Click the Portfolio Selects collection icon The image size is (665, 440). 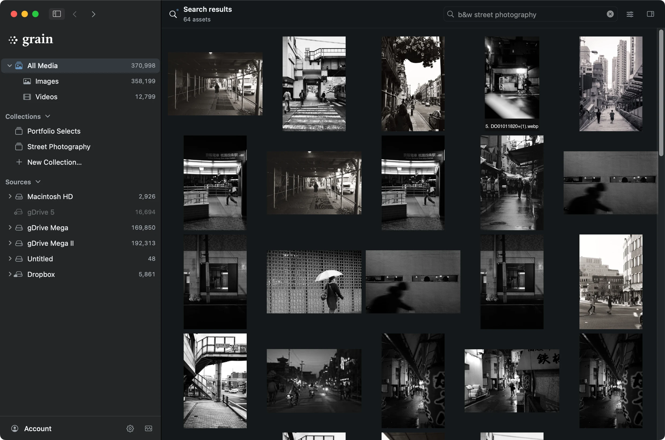tap(19, 131)
